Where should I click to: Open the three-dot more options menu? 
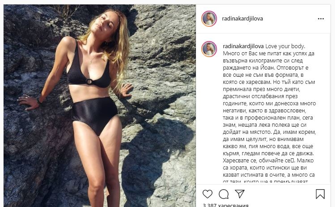pos(321,19)
